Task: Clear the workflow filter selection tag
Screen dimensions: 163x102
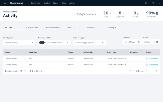Action: [x=43, y=42]
